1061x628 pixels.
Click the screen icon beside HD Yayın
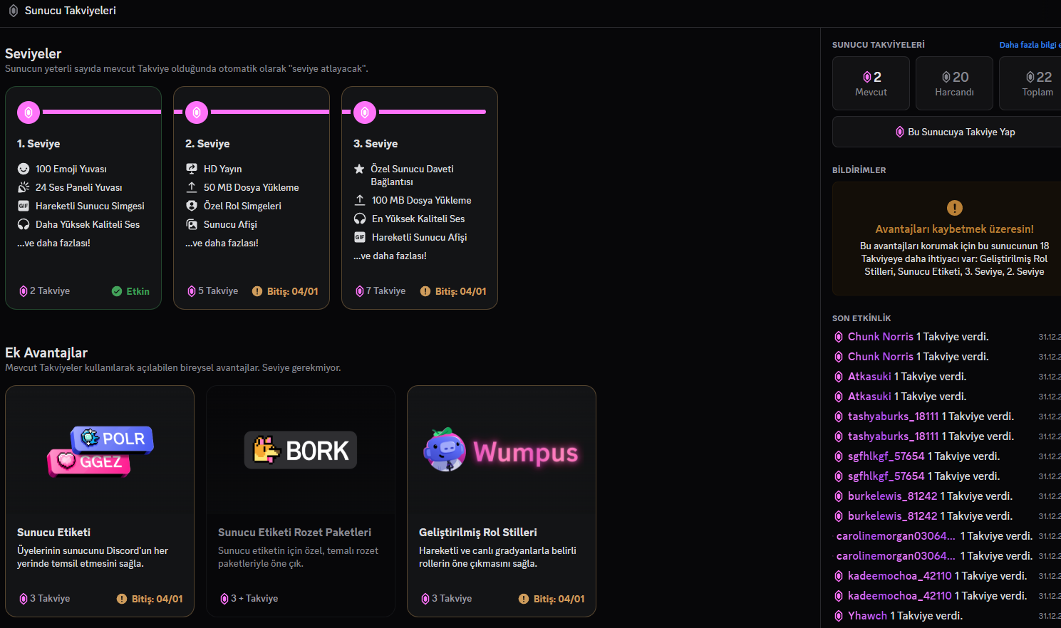[x=192, y=169]
